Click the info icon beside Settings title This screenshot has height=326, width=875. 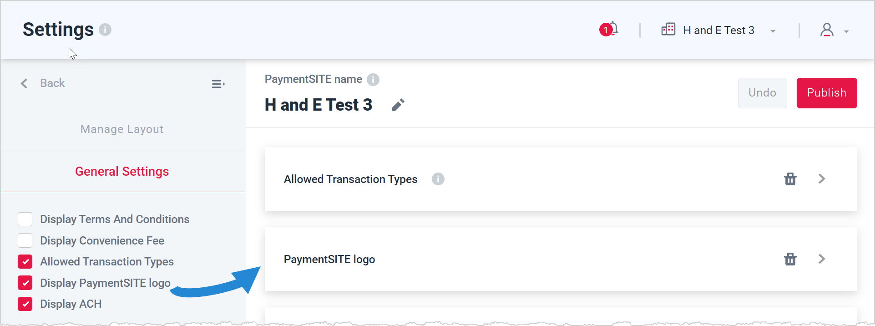click(x=105, y=30)
